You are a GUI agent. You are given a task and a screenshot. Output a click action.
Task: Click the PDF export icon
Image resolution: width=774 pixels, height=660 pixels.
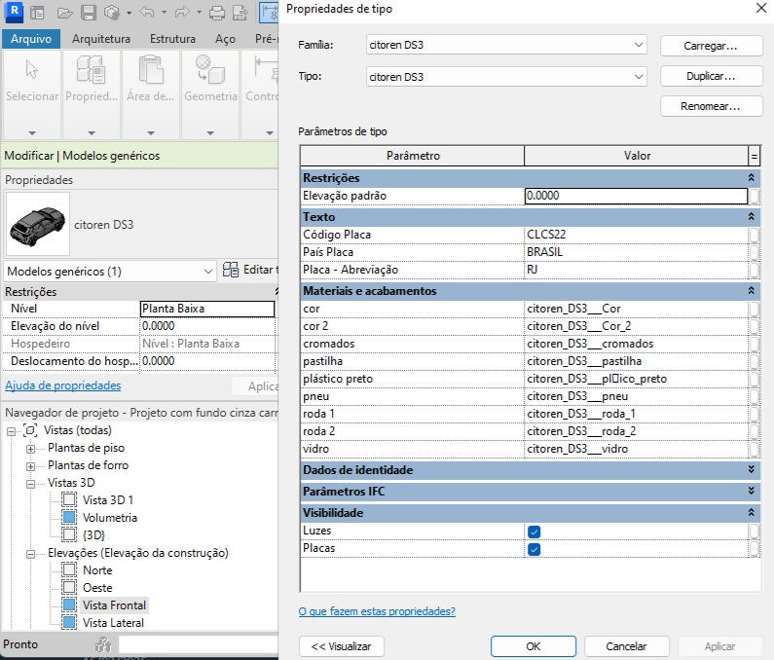point(240,13)
